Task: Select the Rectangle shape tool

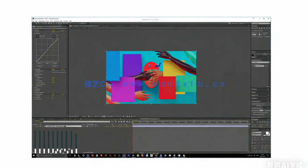Action: point(49,23)
